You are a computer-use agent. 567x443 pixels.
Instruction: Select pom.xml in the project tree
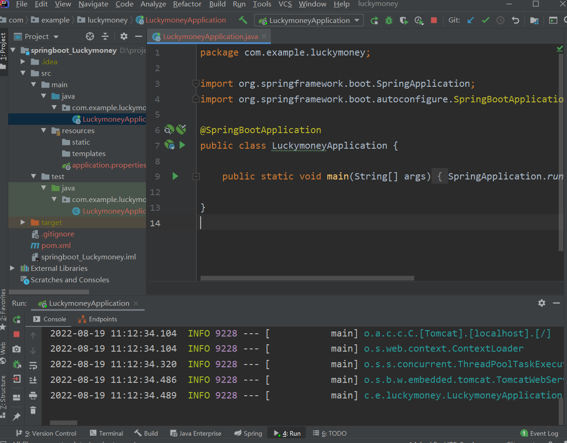pyautogui.click(x=56, y=245)
